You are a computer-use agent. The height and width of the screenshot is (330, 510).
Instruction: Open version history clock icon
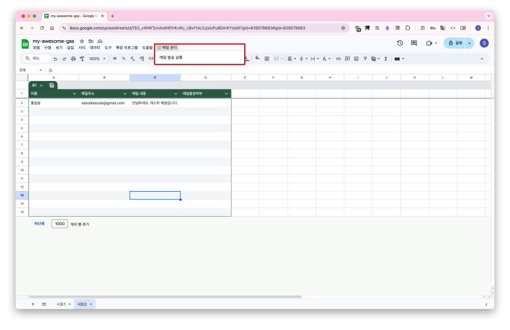(x=400, y=43)
